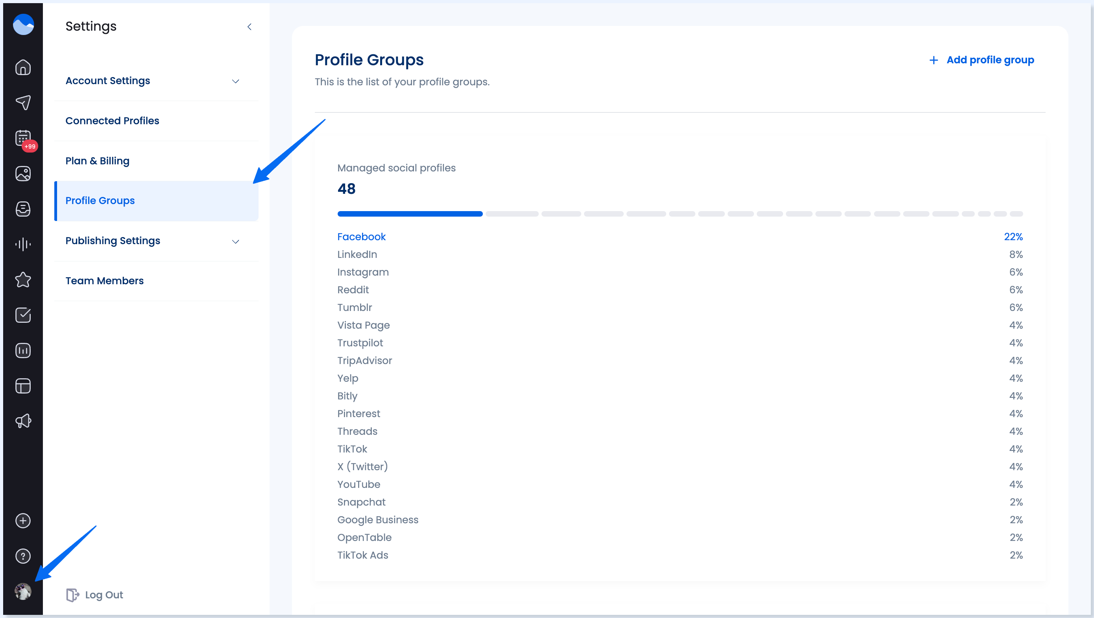Viewport: 1094px width, 618px height.
Task: Collapse the Settings panel with back chevron
Action: [x=249, y=27]
